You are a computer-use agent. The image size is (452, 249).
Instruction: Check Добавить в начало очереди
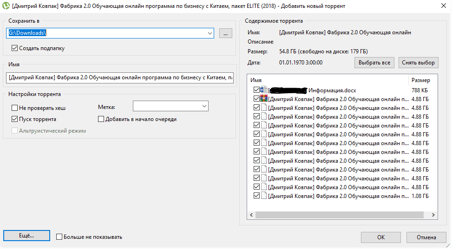101,119
